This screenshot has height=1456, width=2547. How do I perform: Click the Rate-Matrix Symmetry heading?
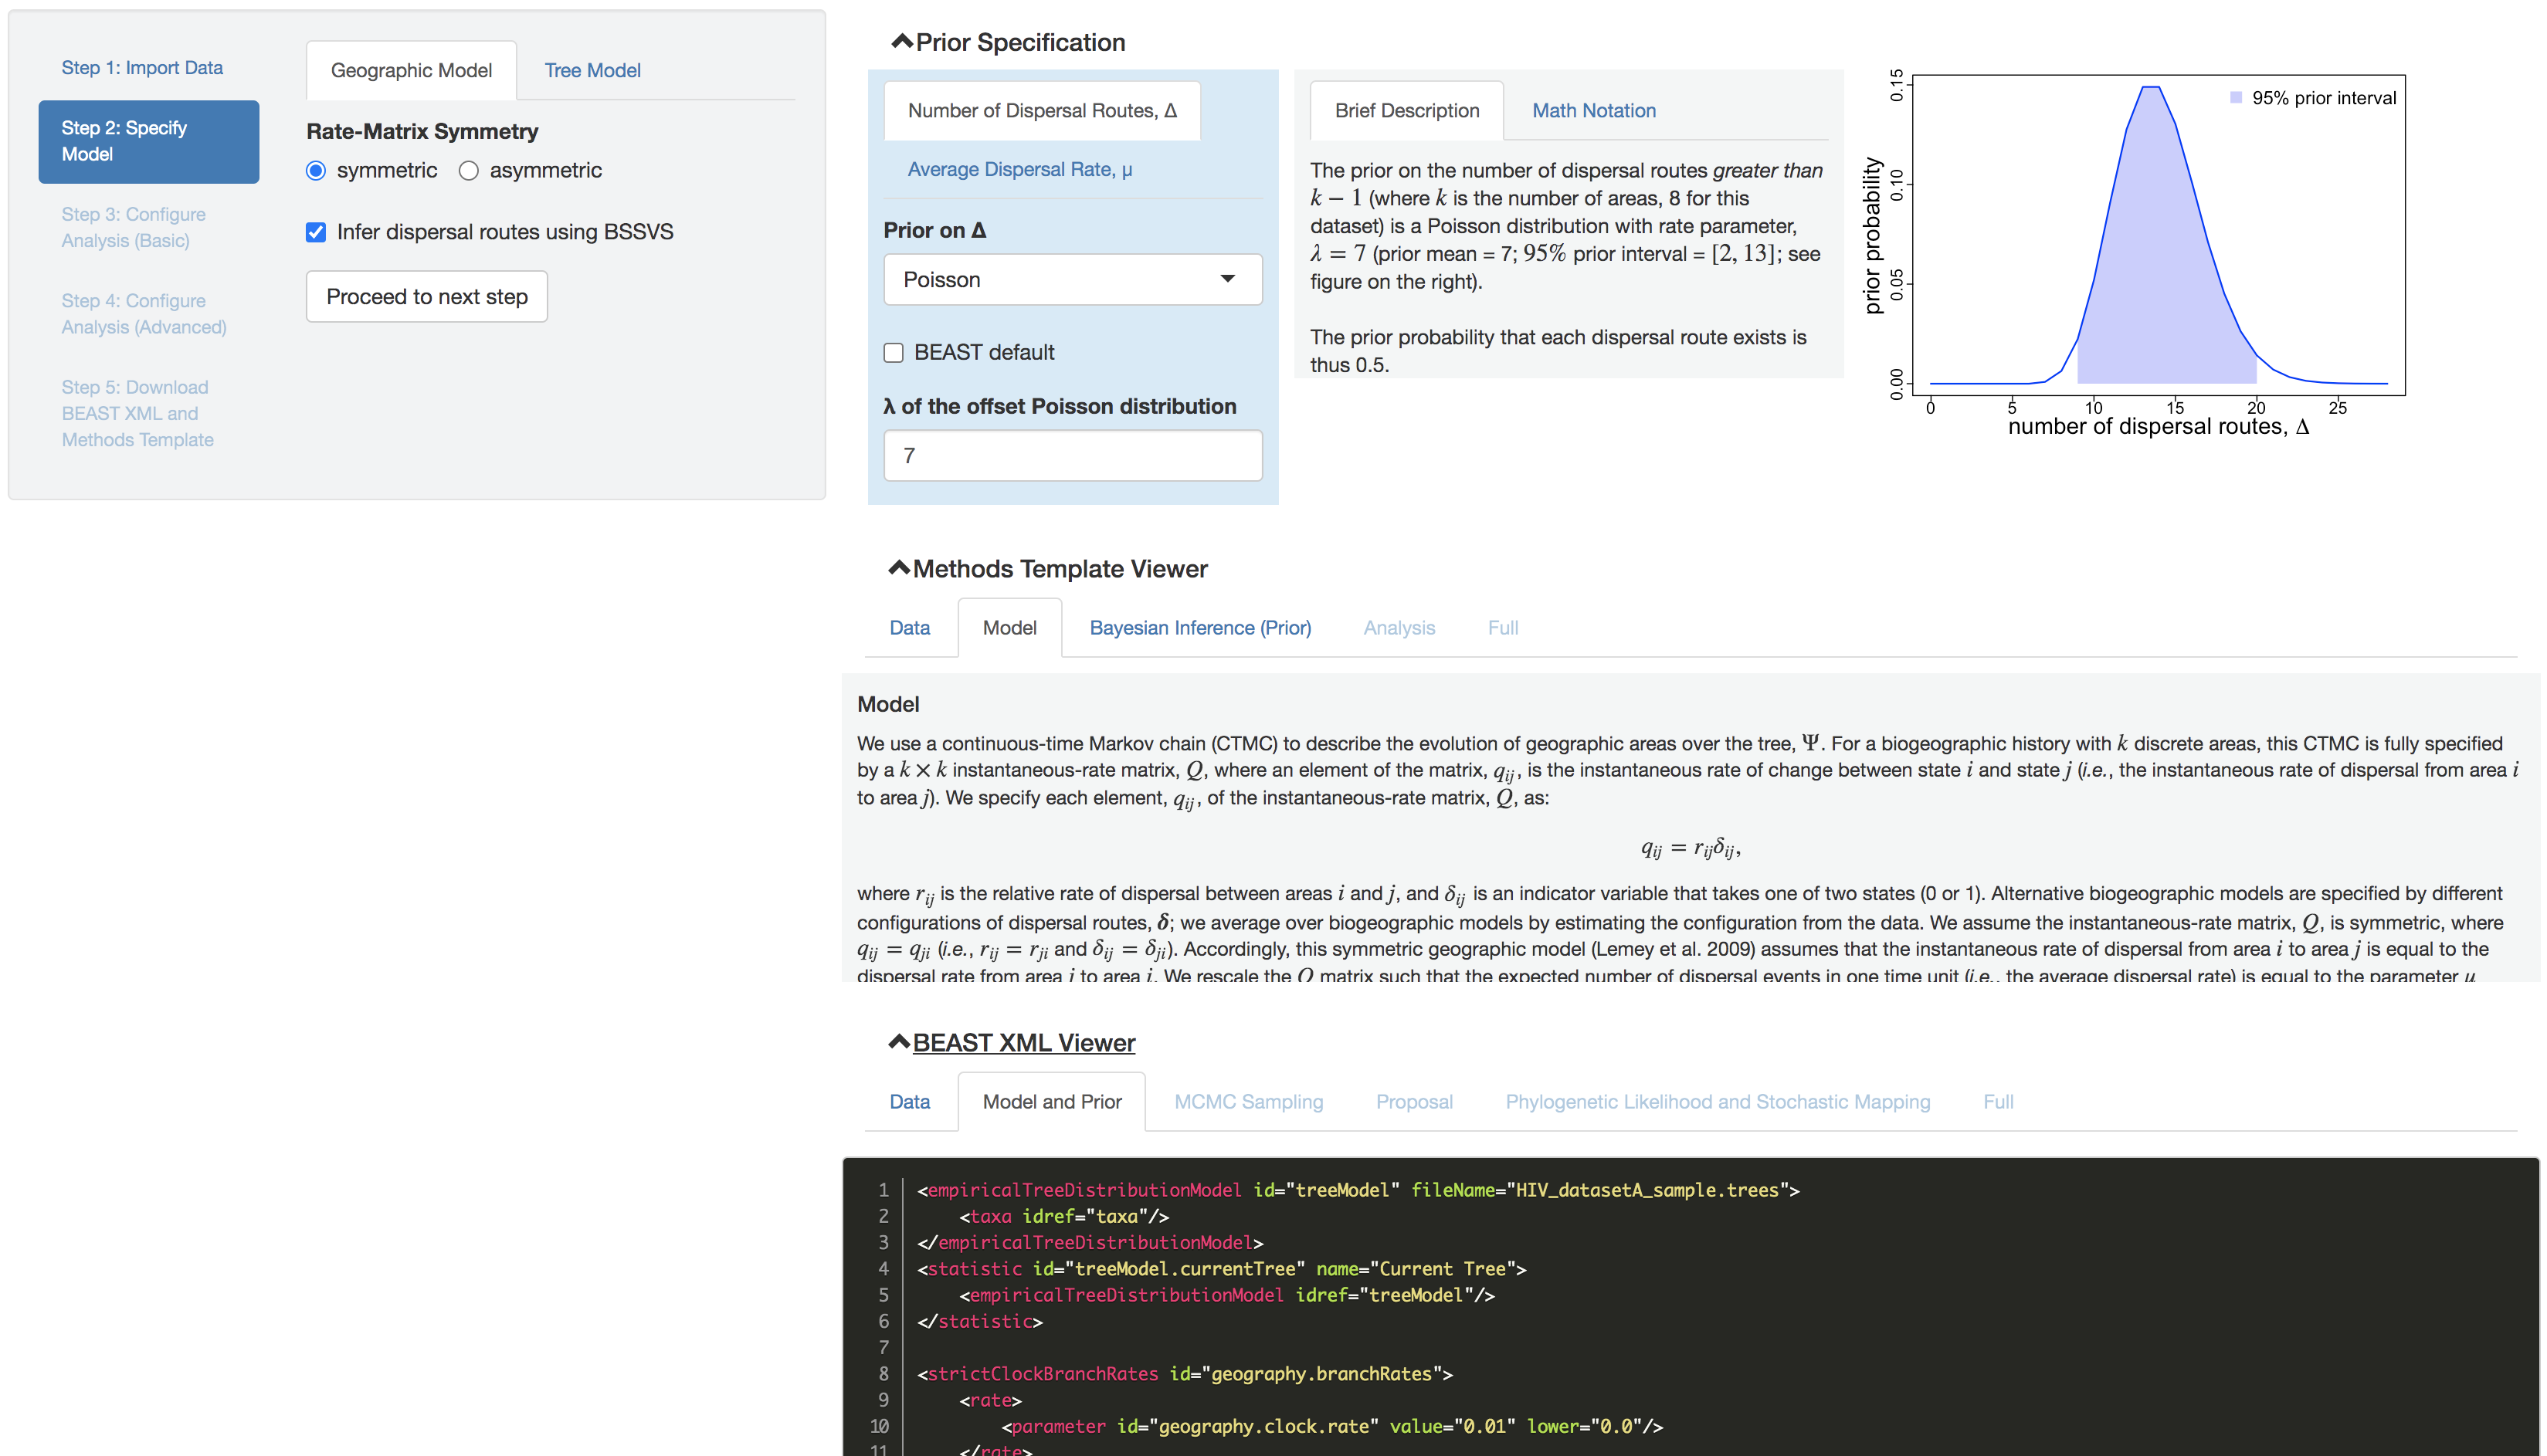pyautogui.click(x=422, y=131)
